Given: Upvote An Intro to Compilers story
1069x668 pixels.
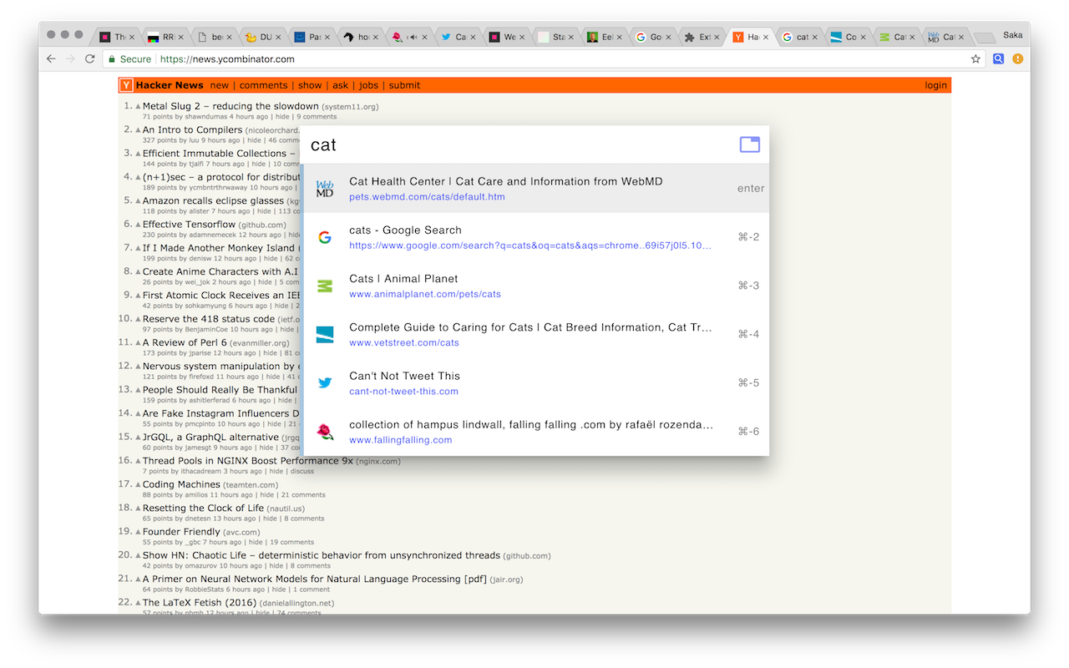Looking at the screenshot, I should [138, 130].
